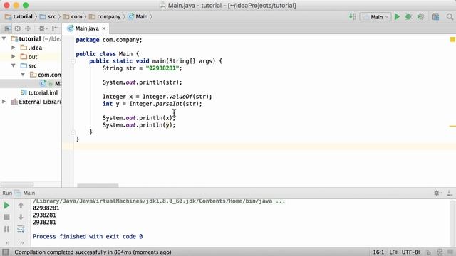Screen dimensions: 456x256
Task: Open the Project Structure dialog icon
Action: 435,16
